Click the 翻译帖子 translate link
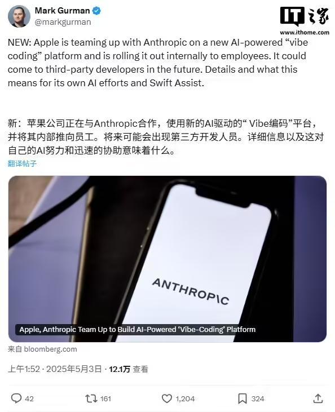335x412 pixels. [x=22, y=163]
